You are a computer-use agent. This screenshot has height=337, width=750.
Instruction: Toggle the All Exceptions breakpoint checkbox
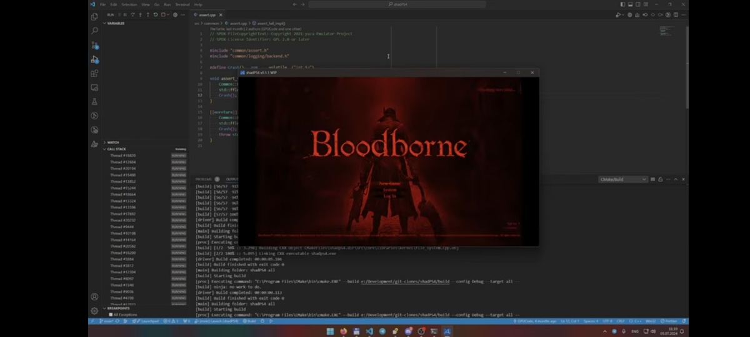111,315
